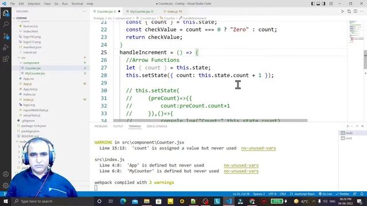Open the Accounts menu icon
The width and height of the screenshot is (367, 206).
[x=6, y=174]
